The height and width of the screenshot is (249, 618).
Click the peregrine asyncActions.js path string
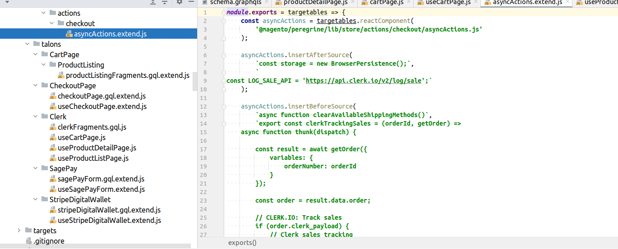369,29
